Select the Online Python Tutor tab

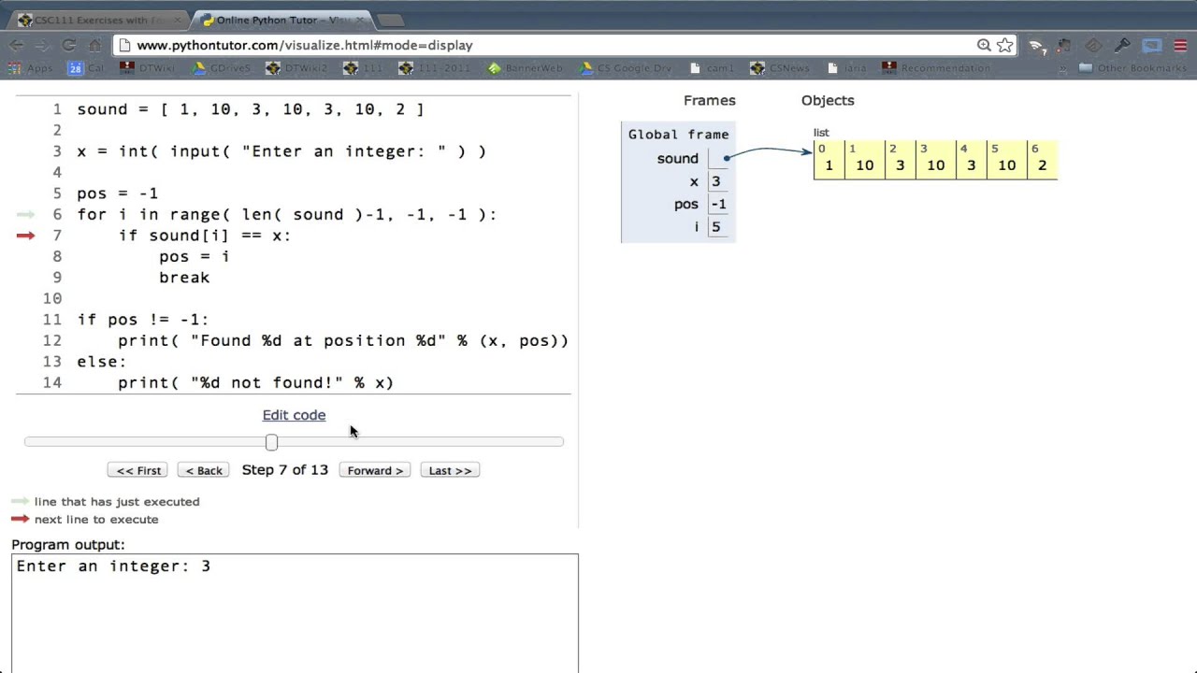point(281,20)
